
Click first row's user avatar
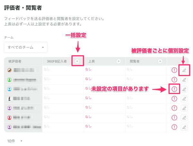coord(10,70)
